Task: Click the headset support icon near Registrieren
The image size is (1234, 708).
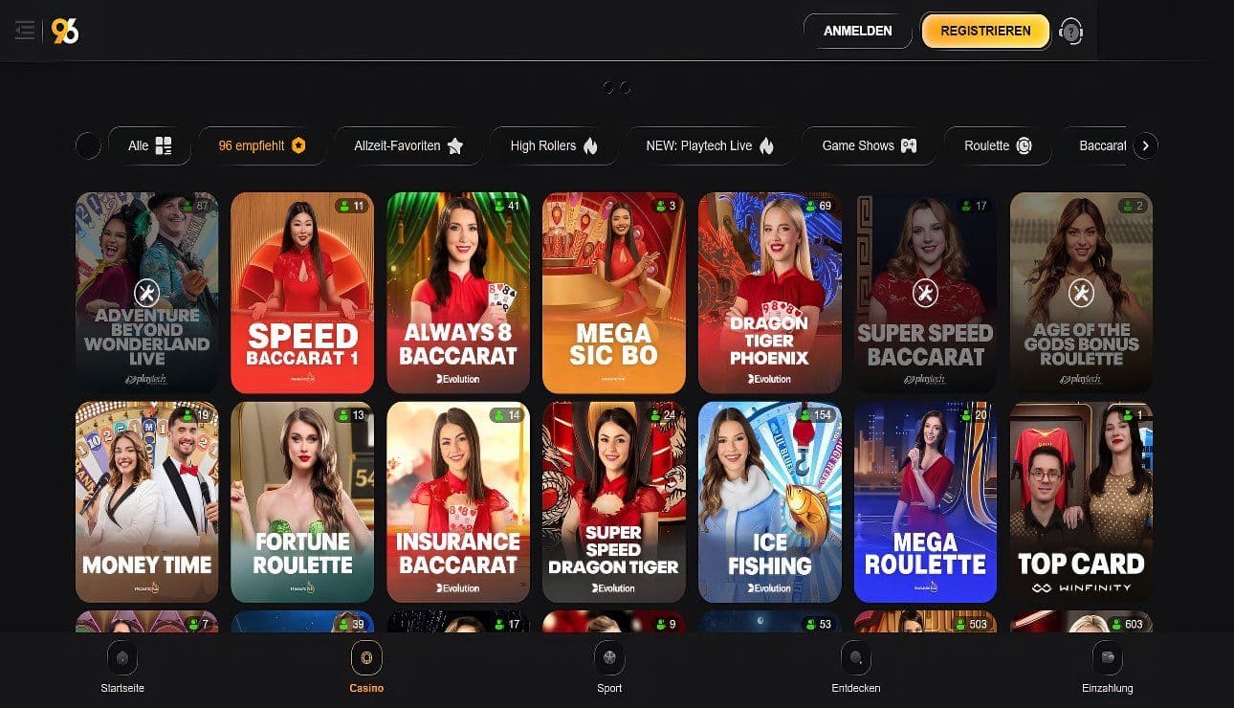Action: point(1071,31)
